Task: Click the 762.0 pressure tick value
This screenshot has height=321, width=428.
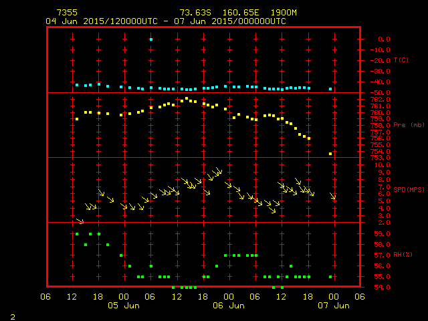Action: pyautogui.click(x=381, y=100)
